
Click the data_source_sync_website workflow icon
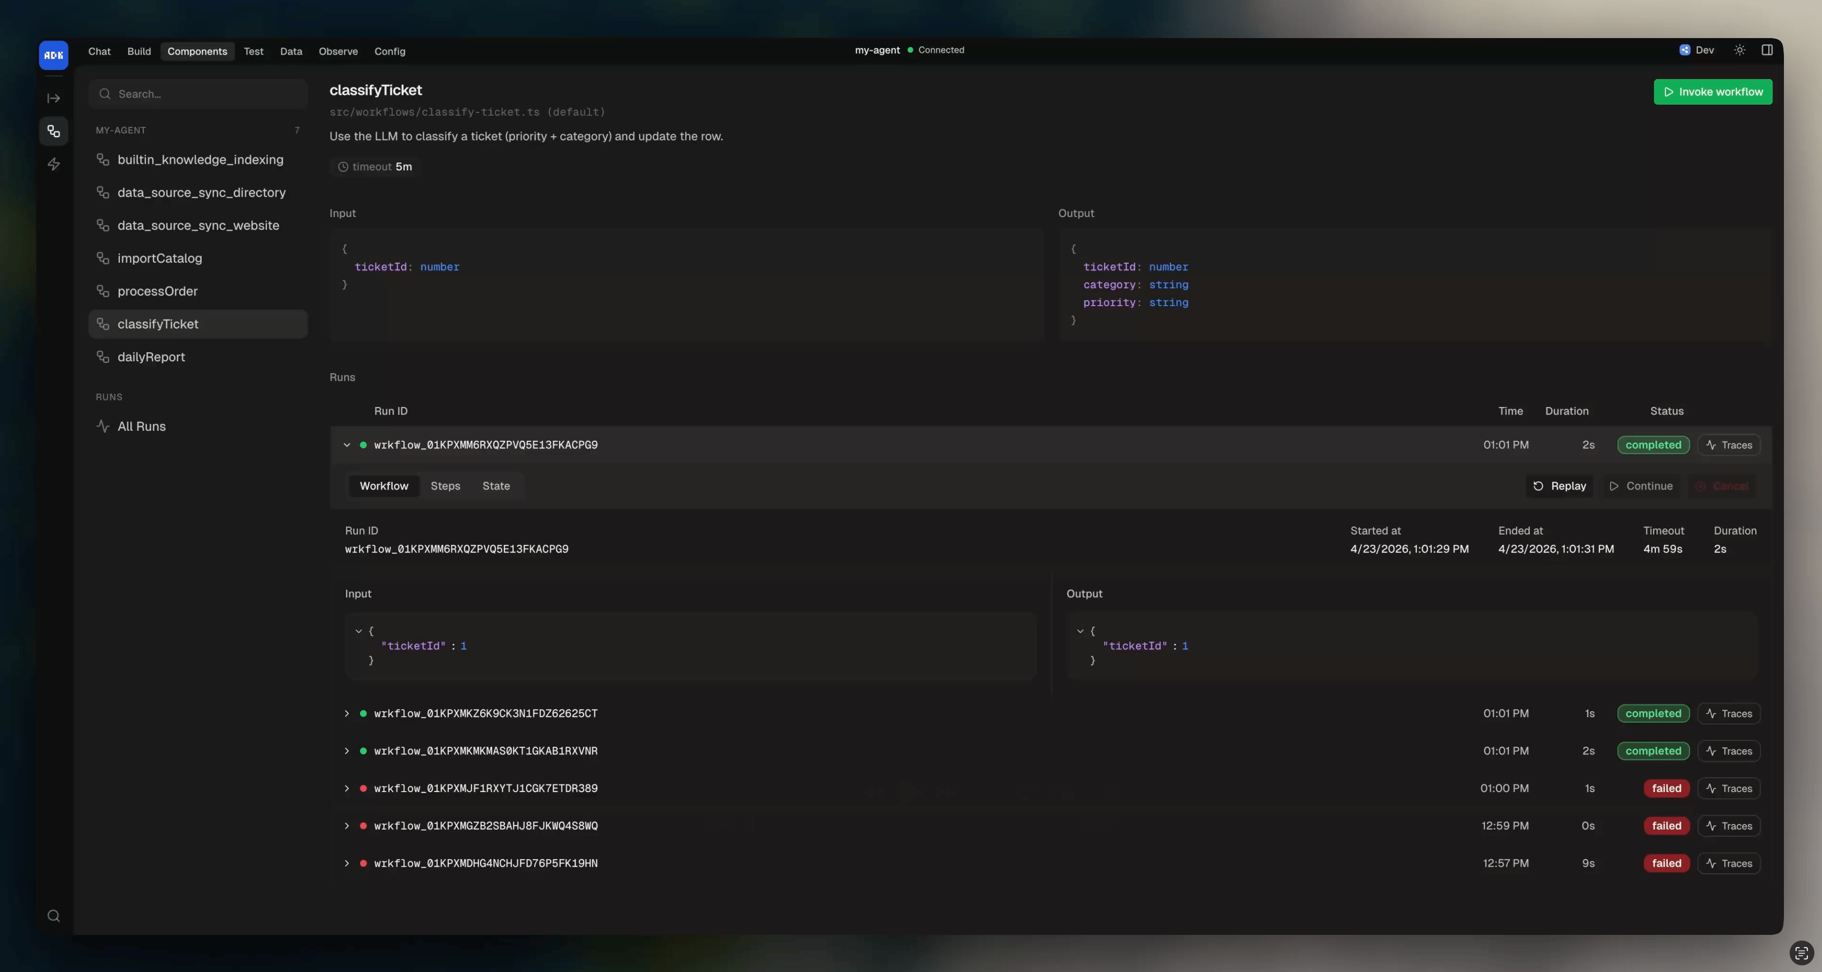click(x=102, y=225)
